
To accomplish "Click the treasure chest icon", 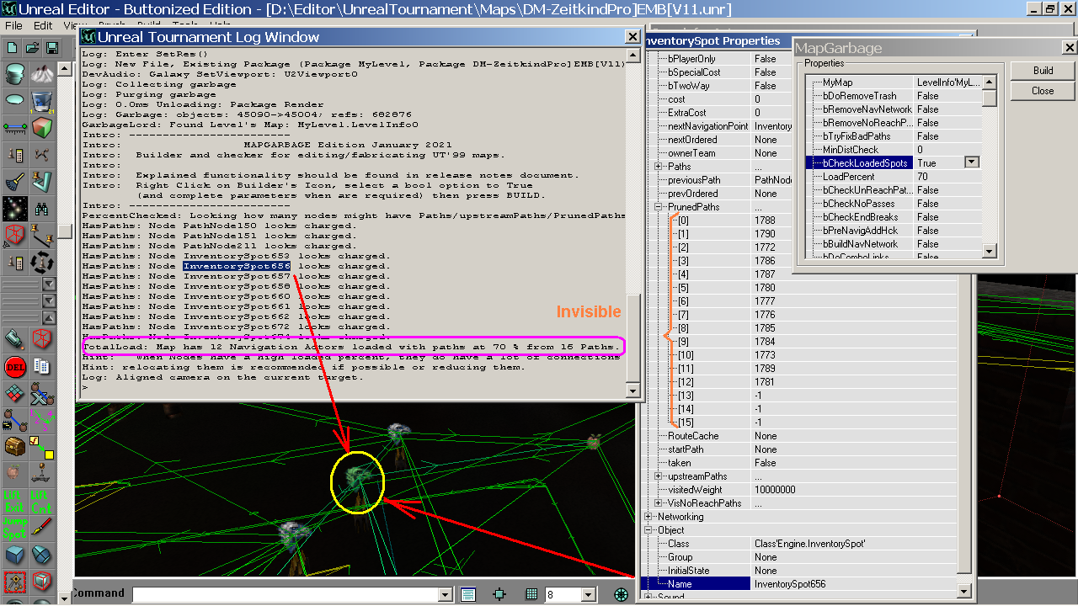I will 14,447.
